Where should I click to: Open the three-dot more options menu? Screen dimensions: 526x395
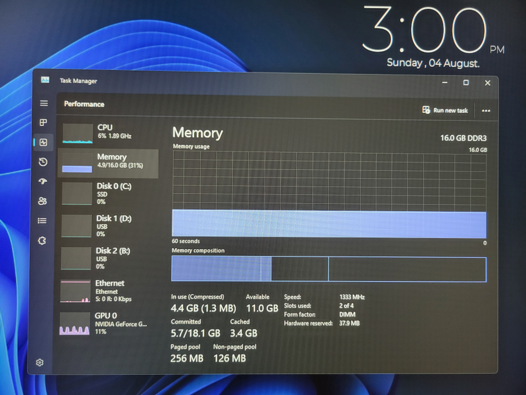tap(486, 111)
